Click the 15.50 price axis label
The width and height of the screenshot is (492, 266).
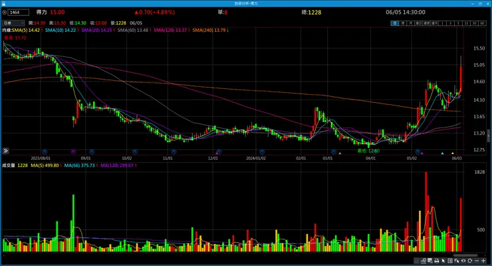479,48
